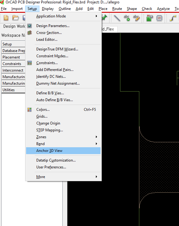Select Auto Define B/B Vias...
The width and height of the screenshot is (179, 226).
point(63,100)
